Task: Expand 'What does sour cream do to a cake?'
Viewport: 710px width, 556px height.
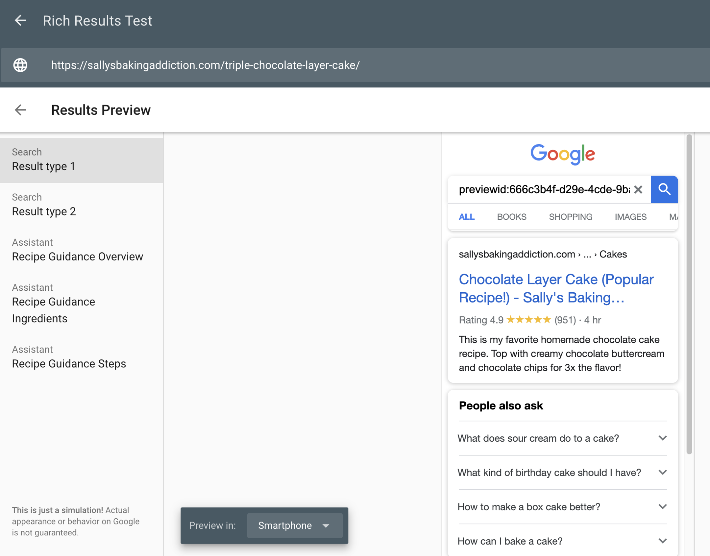Action: tap(563, 438)
